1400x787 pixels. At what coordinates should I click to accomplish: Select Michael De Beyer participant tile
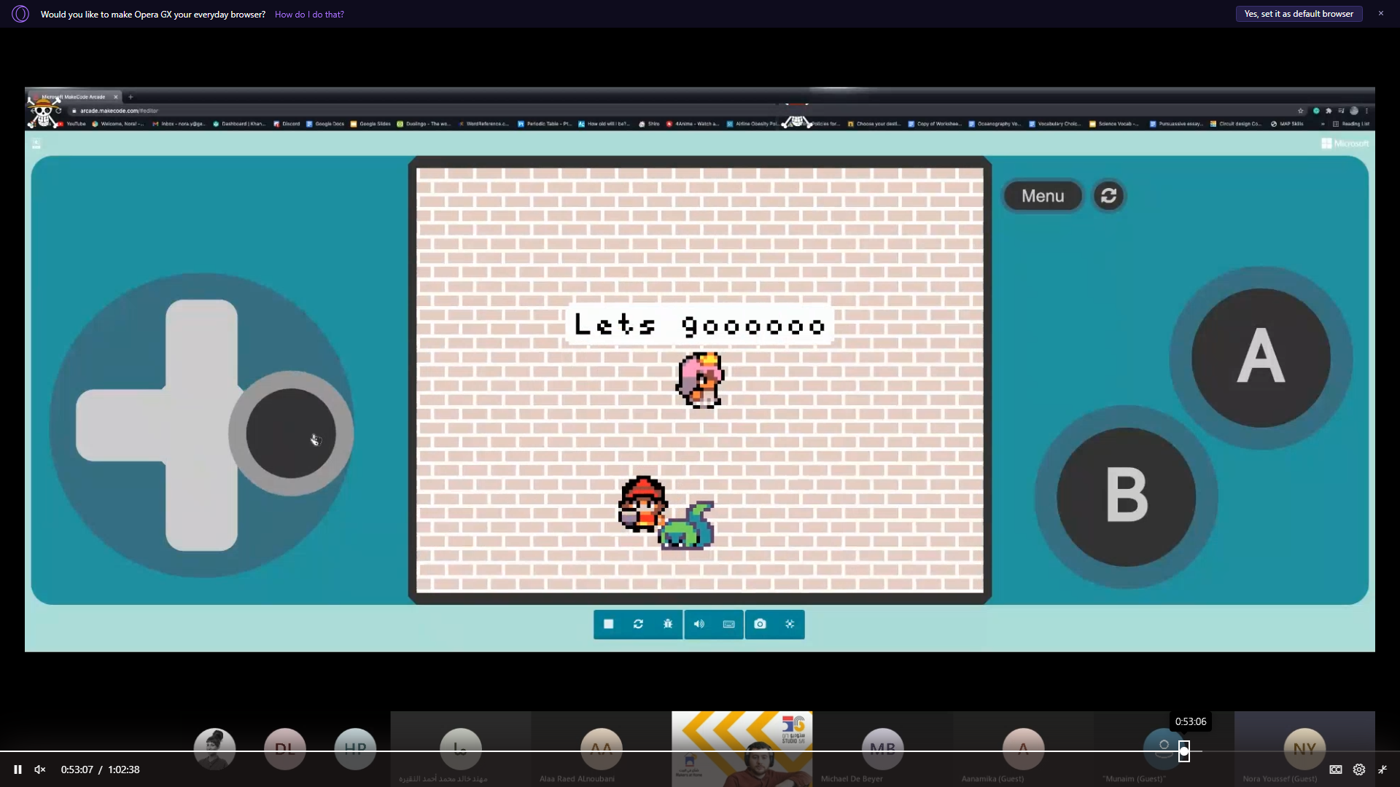882,749
